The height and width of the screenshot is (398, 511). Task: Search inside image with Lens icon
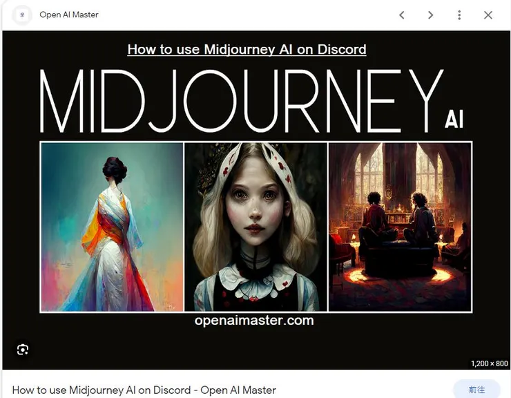pyautogui.click(x=23, y=350)
